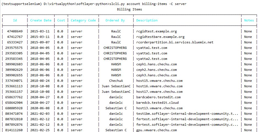
Task: Click 'None' note in the 47408649 row
Action: 248,31
